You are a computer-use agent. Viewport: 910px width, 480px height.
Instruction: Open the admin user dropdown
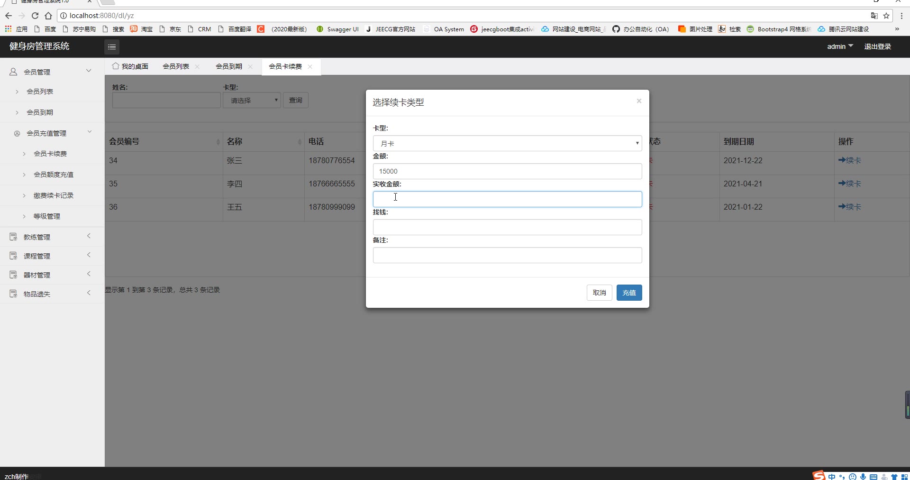pos(840,46)
